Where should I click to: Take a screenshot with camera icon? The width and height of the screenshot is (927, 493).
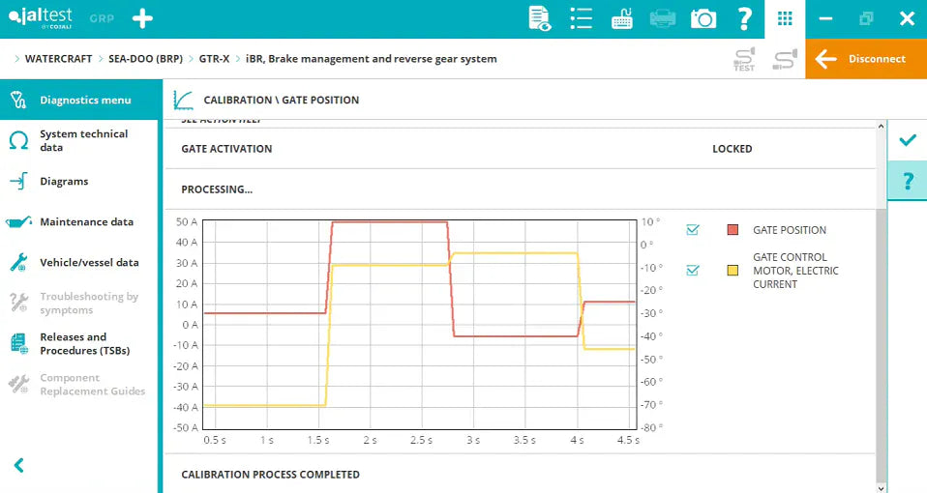point(703,18)
